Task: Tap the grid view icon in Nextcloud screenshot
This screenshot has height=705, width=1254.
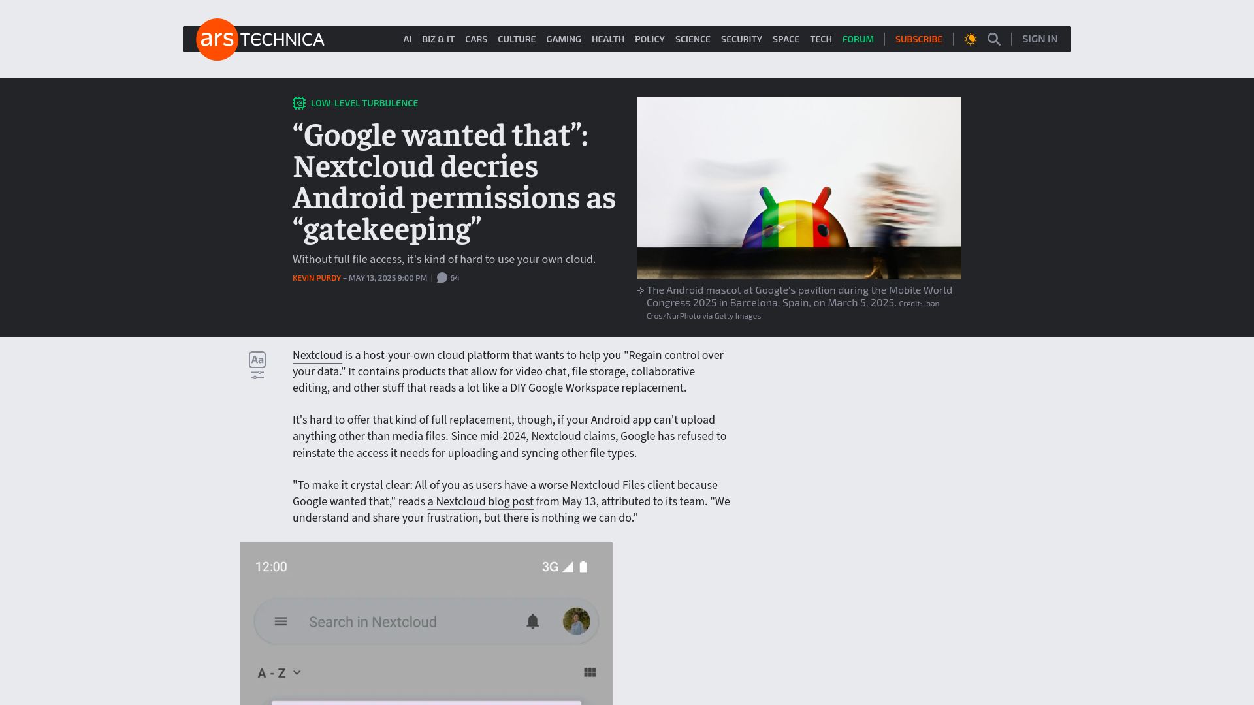Action: click(590, 672)
